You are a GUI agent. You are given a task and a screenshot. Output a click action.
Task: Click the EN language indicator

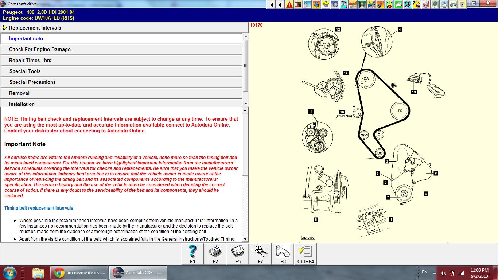[x=424, y=272]
